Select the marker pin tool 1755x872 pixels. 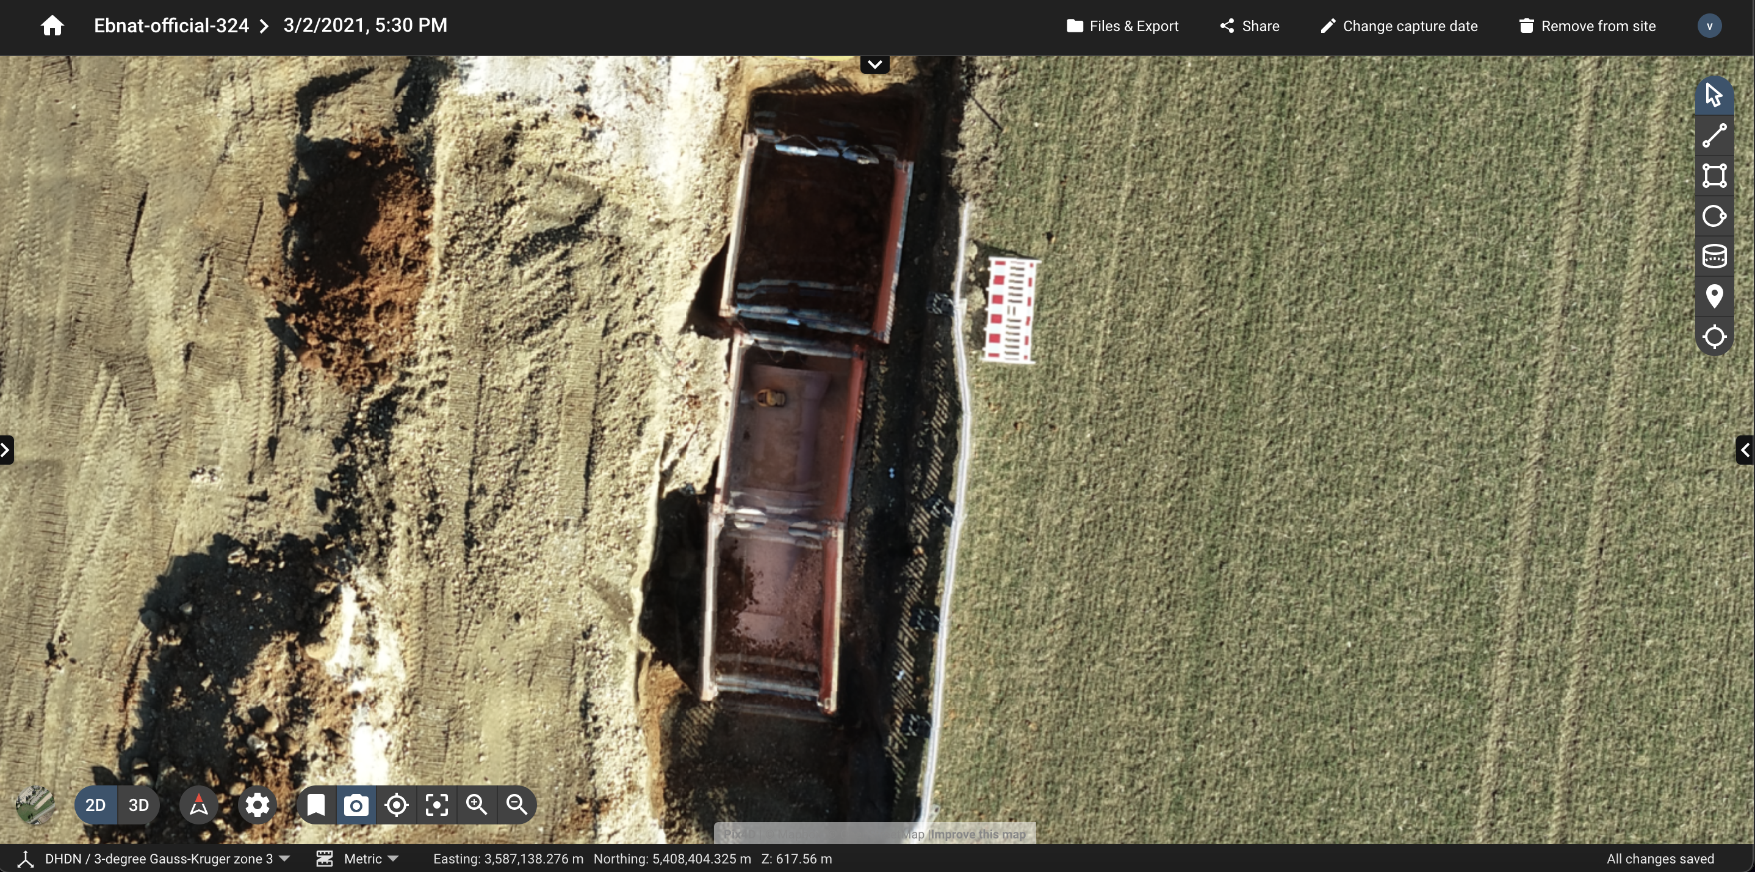click(1714, 297)
